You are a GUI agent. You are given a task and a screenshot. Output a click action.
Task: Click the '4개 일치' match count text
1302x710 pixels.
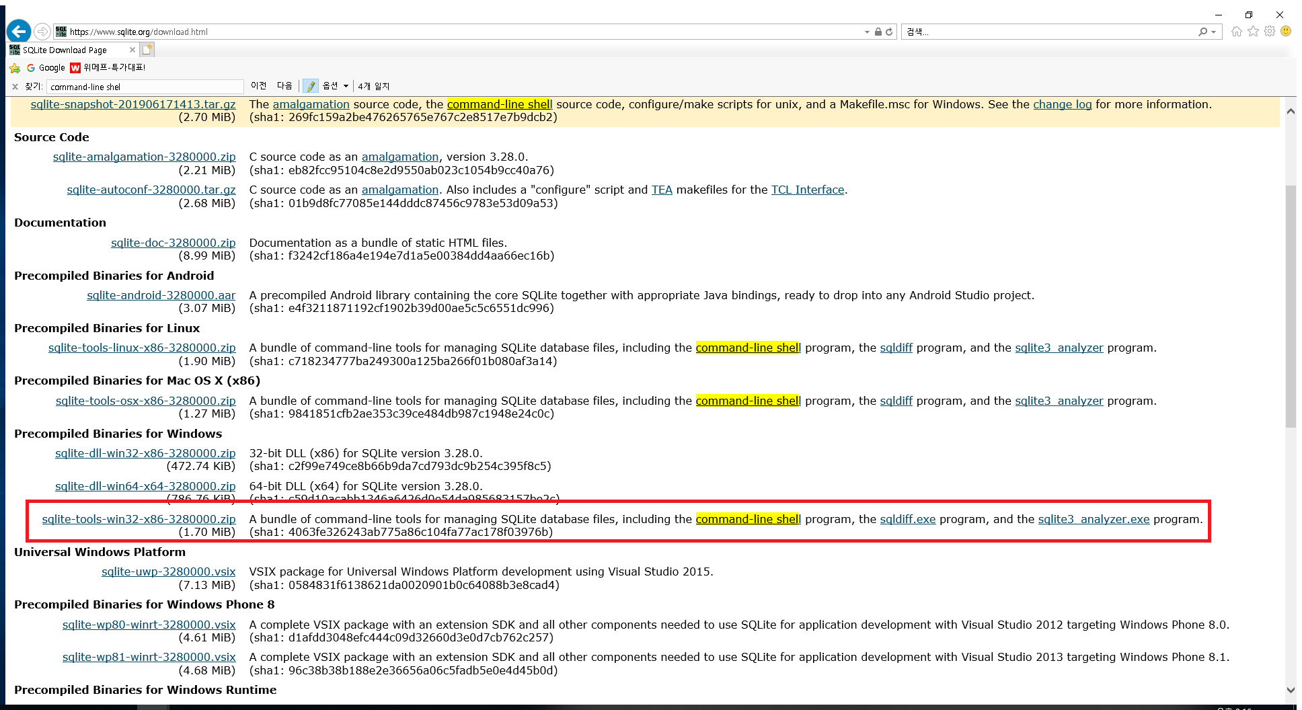374,86
